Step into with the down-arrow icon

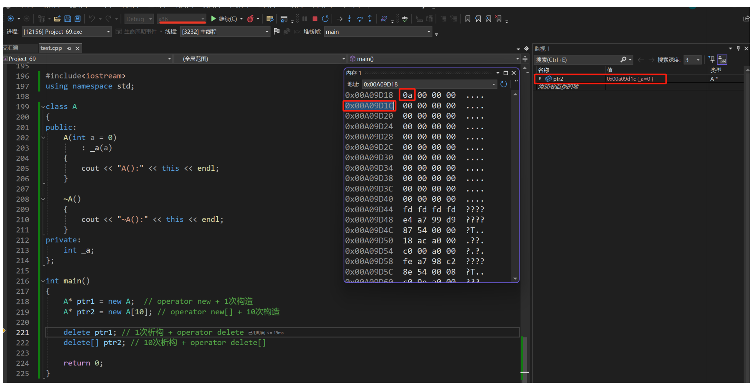(x=350, y=19)
